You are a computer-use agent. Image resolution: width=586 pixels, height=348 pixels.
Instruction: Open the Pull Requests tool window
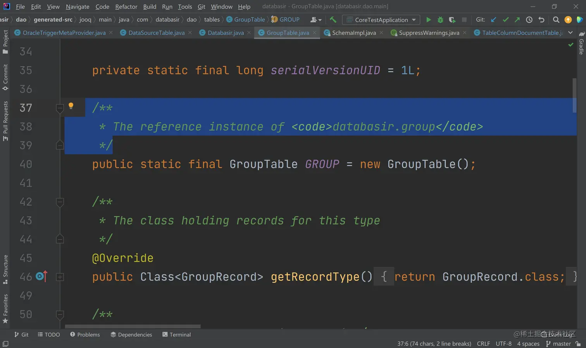(x=5, y=121)
